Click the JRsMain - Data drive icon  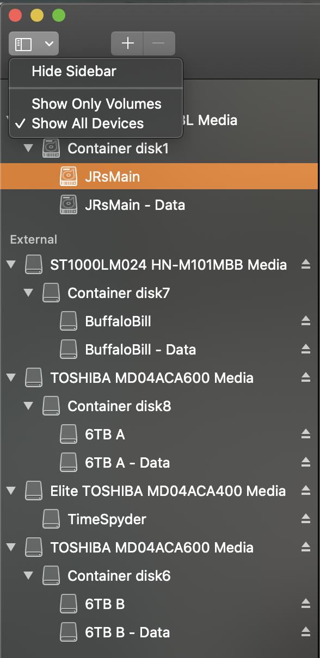pos(68,205)
